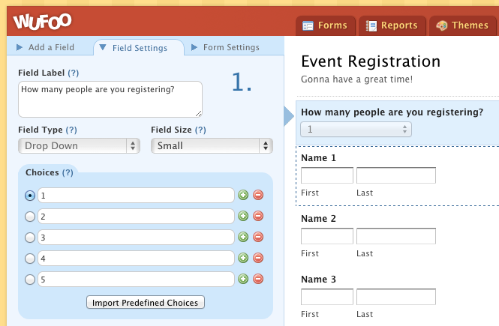Image resolution: width=499 pixels, height=326 pixels.
Task: Click the 'Gonna have a great time!' description
Action: pyautogui.click(x=356, y=79)
